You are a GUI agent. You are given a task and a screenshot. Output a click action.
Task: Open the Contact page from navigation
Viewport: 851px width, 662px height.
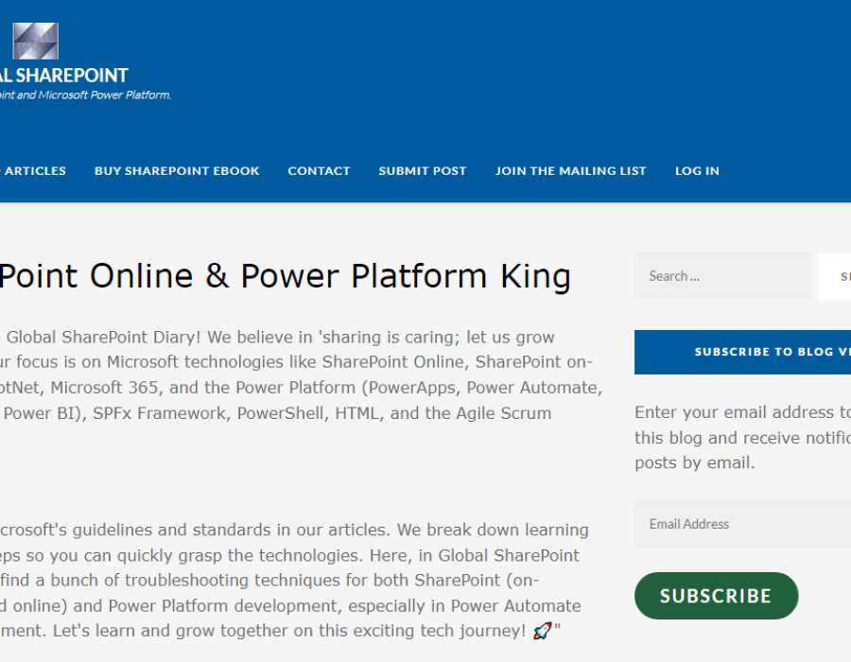(319, 171)
